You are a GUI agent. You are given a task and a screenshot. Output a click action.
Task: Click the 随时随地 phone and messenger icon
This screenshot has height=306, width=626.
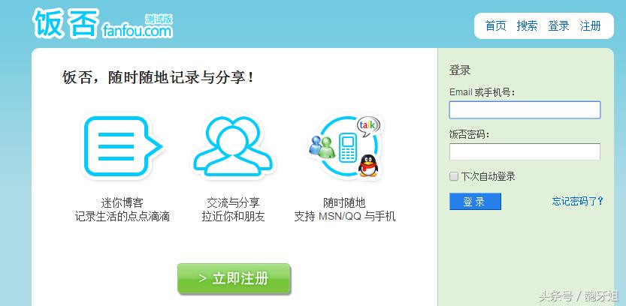pos(344,145)
